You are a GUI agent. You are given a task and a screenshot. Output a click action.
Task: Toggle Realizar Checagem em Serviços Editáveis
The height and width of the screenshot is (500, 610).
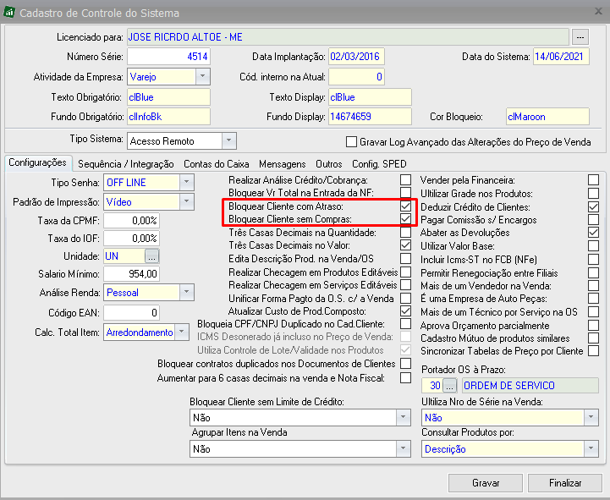(405, 285)
